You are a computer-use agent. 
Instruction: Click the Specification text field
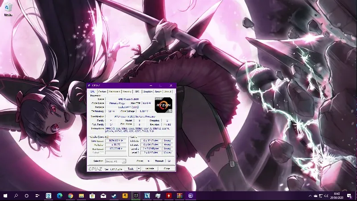pos(139,116)
